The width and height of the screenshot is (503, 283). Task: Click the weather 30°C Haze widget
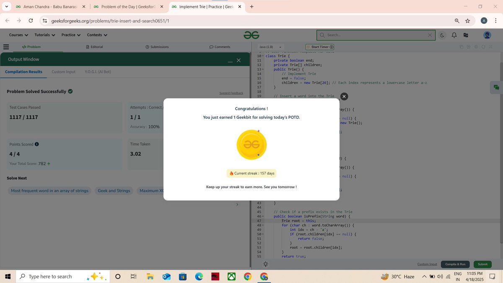[x=397, y=277]
